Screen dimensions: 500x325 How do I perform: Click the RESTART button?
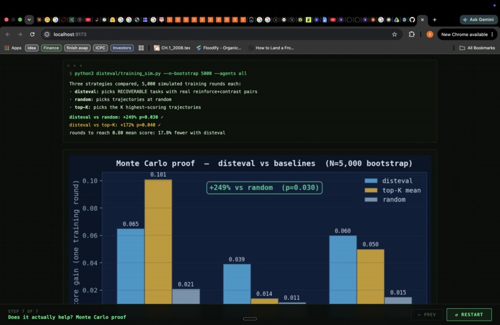469,314
